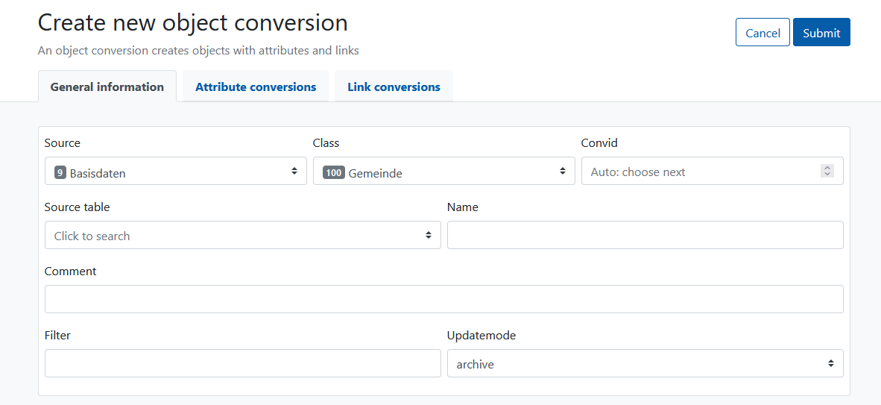Expand the Updatemode dropdown set to archive

pyautogui.click(x=645, y=363)
